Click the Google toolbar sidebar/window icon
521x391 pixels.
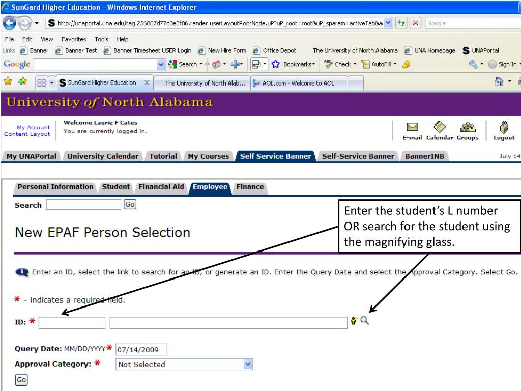pyautogui.click(x=256, y=64)
